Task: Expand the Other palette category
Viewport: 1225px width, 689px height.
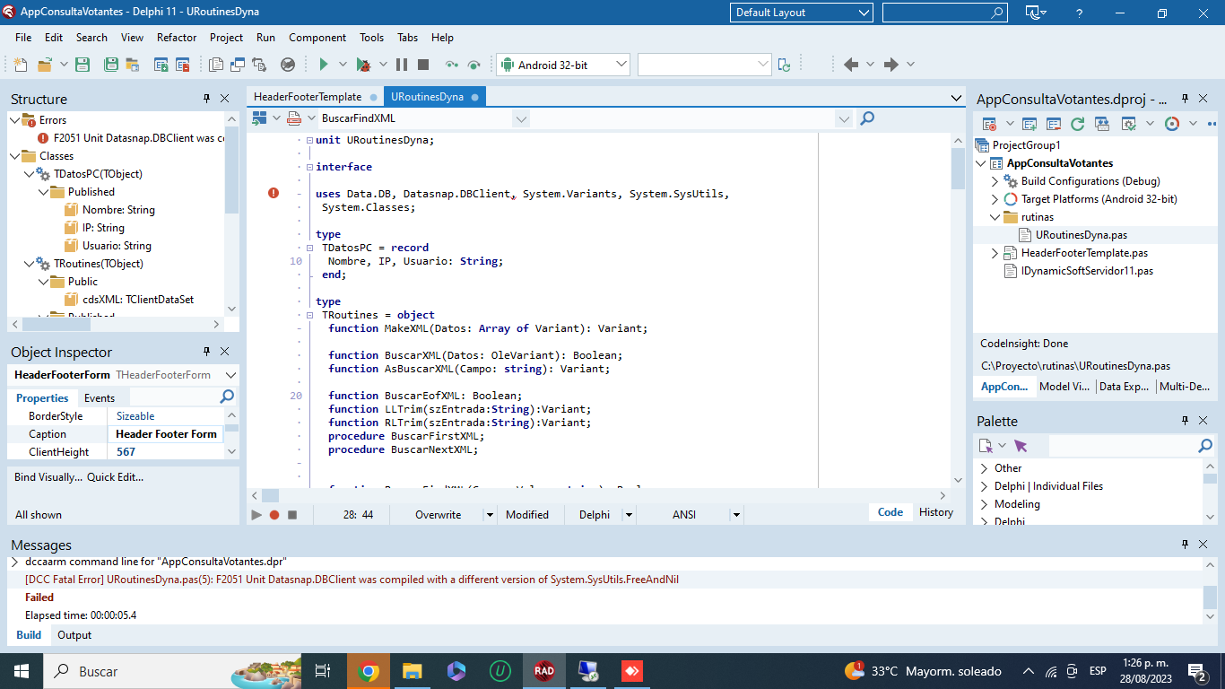Action: pyautogui.click(x=984, y=468)
